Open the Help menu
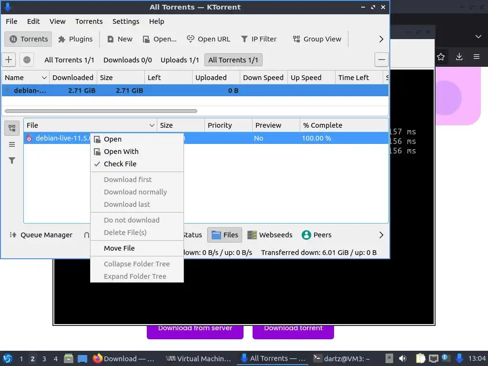 [x=156, y=21]
